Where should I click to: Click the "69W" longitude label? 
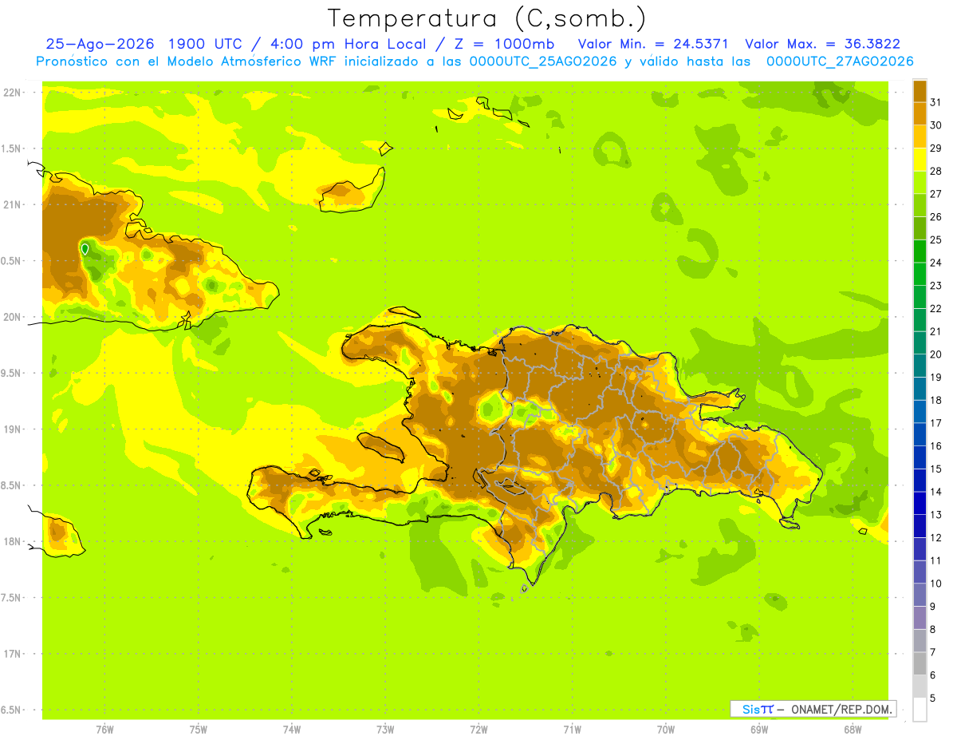[759, 729]
